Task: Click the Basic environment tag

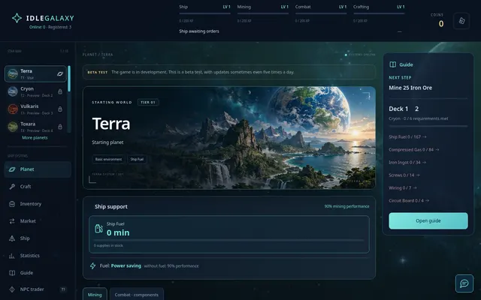Action: coord(108,159)
